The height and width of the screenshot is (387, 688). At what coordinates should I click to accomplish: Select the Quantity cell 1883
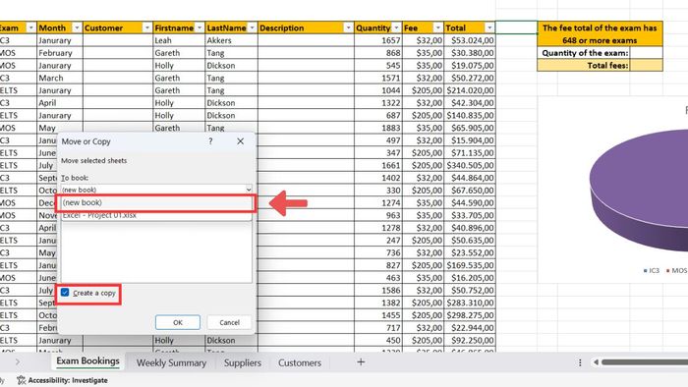pyautogui.click(x=377, y=128)
